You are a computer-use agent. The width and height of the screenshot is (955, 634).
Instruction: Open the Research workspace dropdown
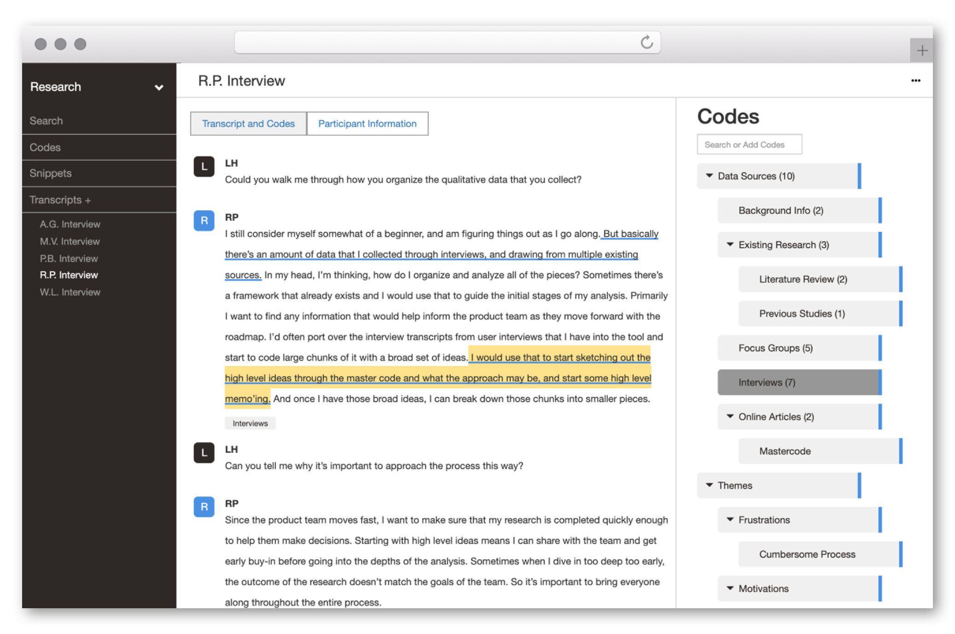pos(159,86)
